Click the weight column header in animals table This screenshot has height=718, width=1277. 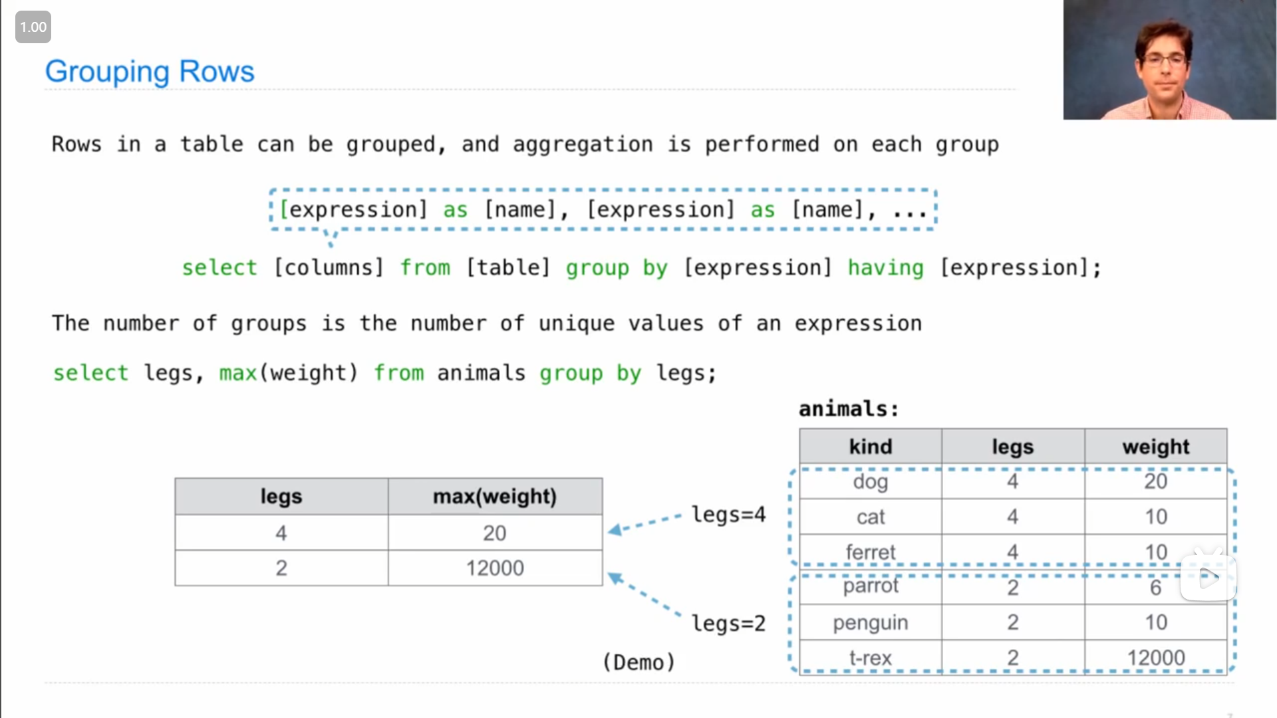point(1155,447)
